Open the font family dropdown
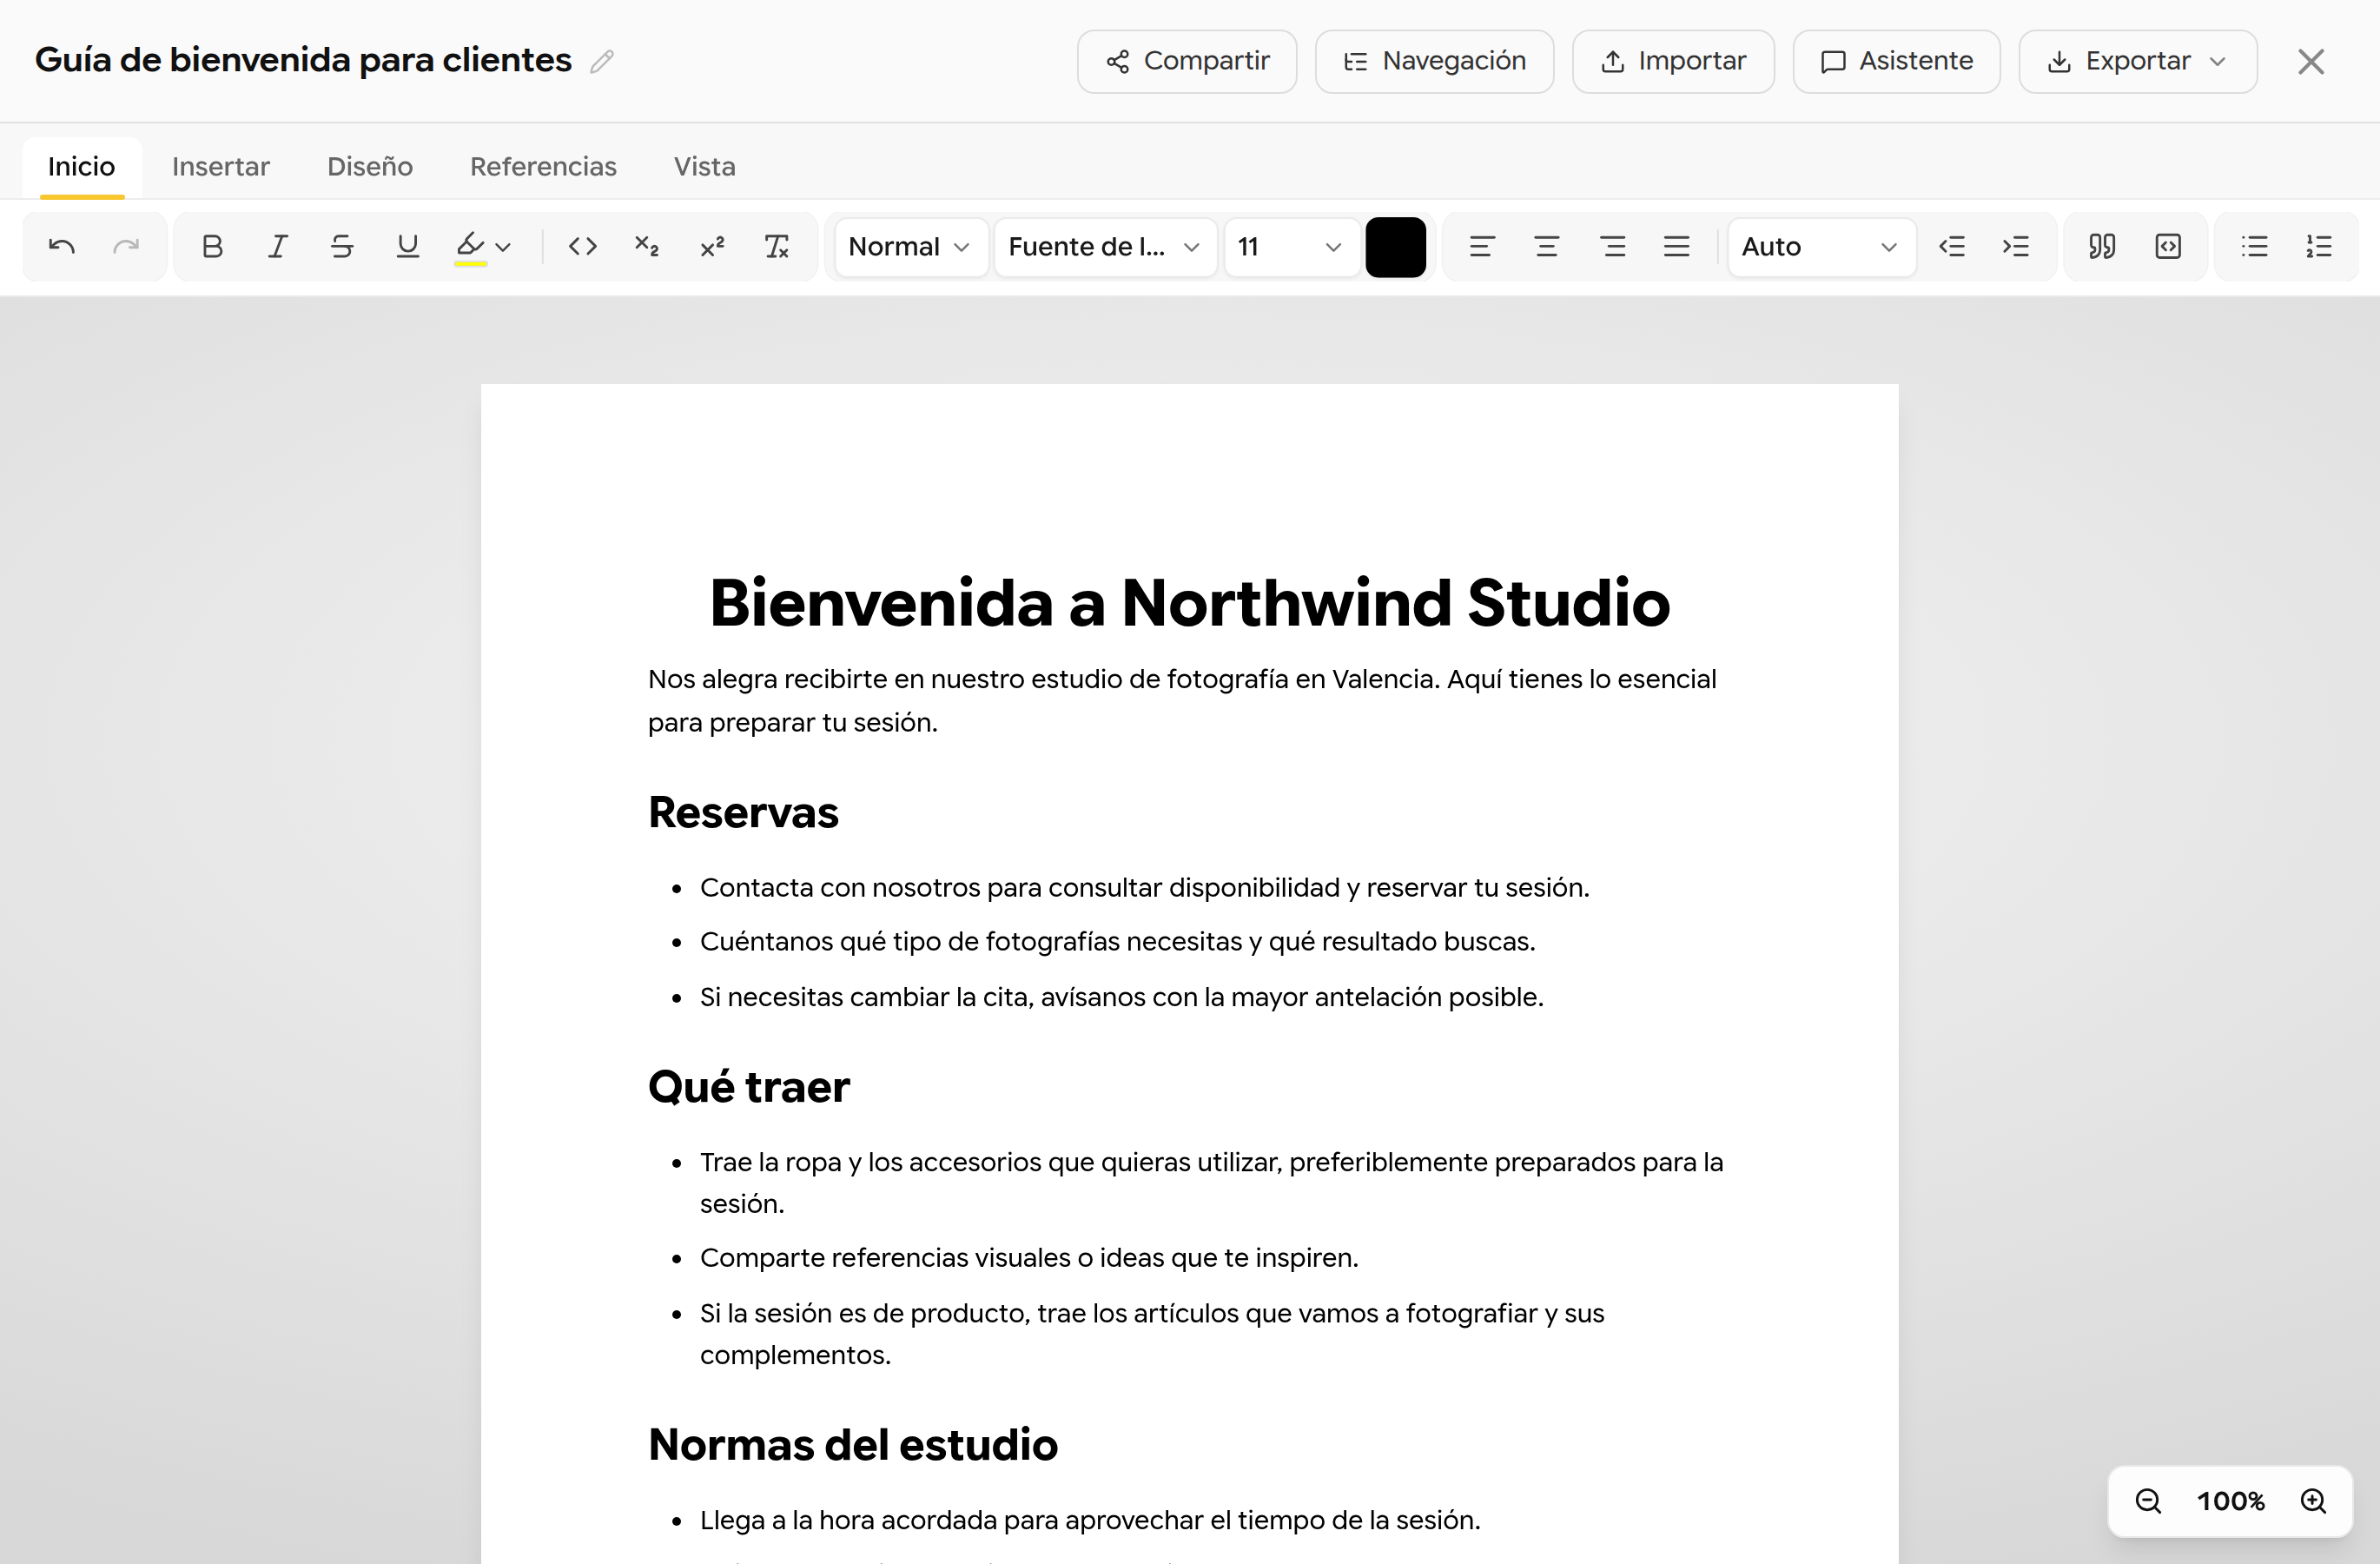This screenshot has width=2380, height=1564. coord(1105,247)
